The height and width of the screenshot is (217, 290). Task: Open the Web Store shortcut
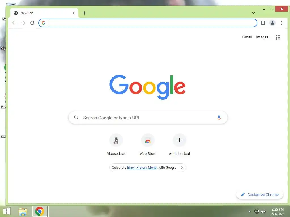[148, 145]
